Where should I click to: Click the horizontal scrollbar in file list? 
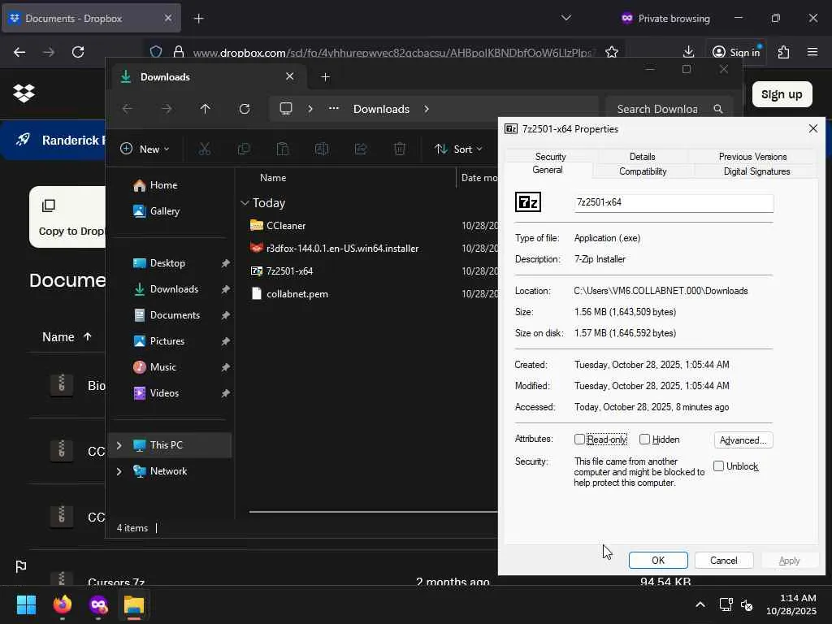(x=374, y=512)
